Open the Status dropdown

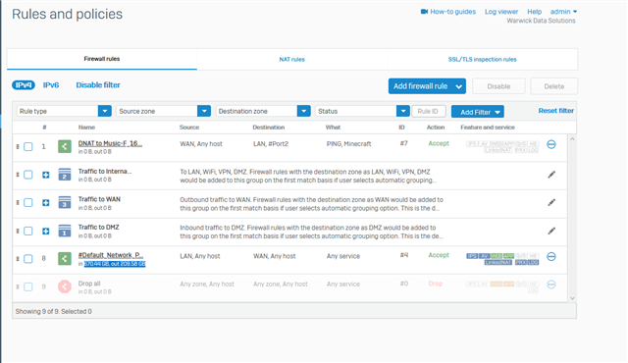click(362, 111)
